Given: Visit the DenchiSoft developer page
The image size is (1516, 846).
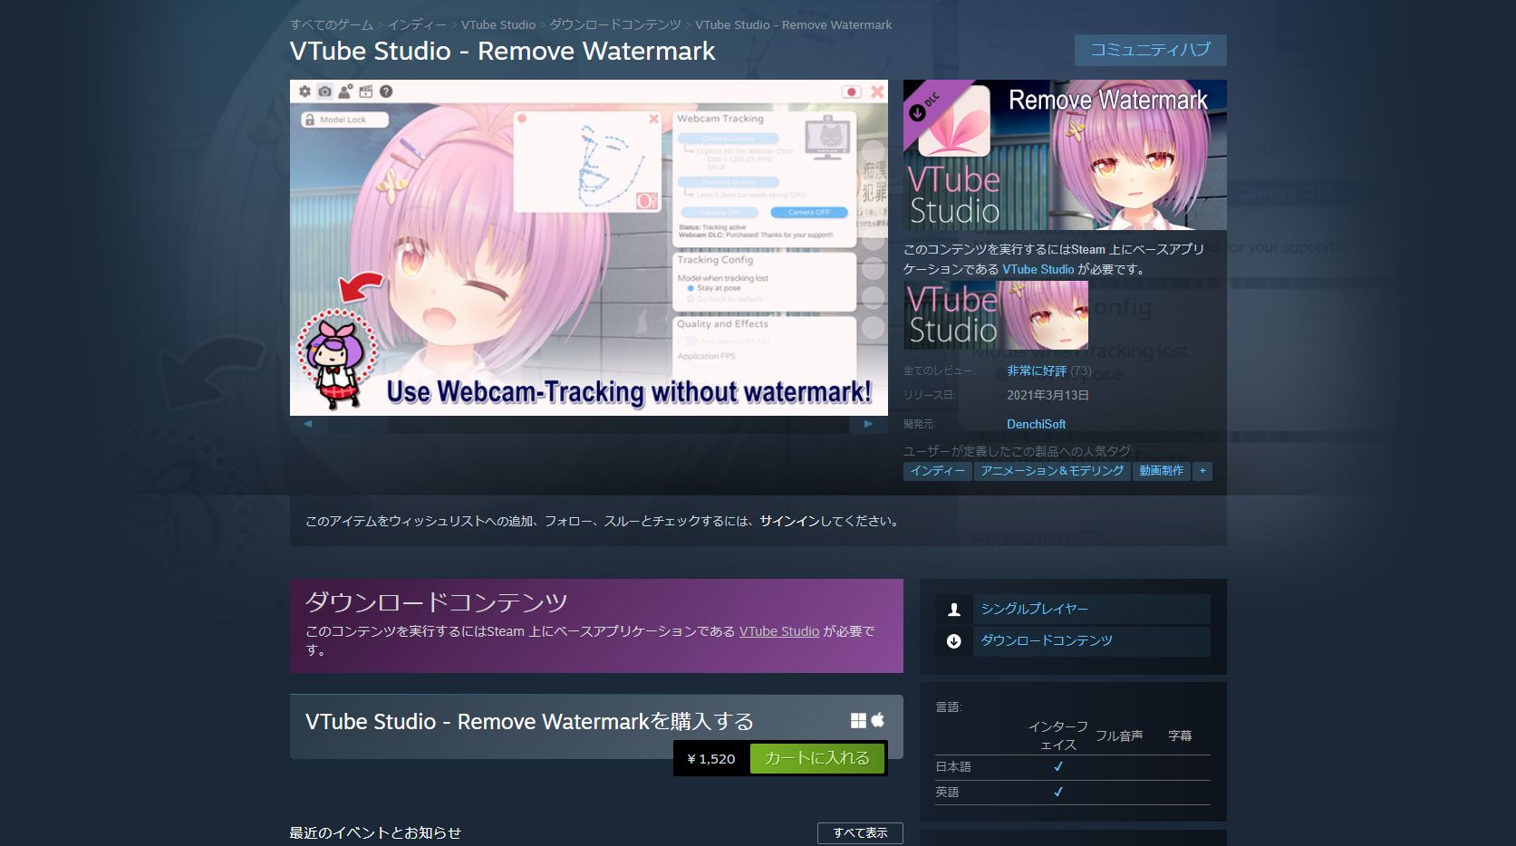Looking at the screenshot, I should [x=1036, y=424].
